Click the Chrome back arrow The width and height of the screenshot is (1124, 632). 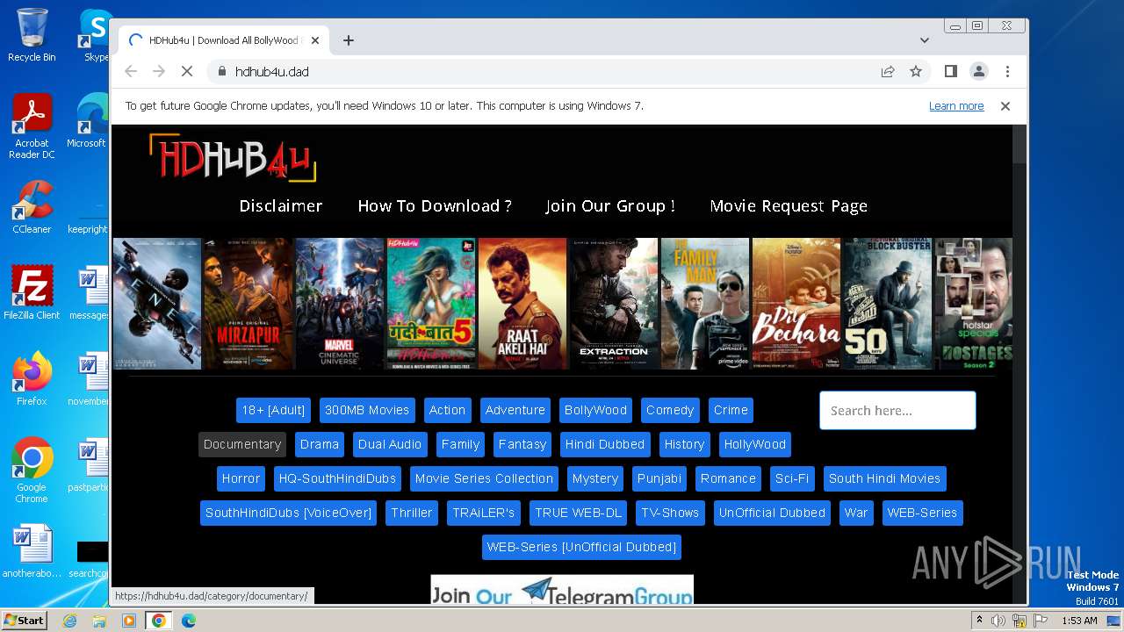131,71
